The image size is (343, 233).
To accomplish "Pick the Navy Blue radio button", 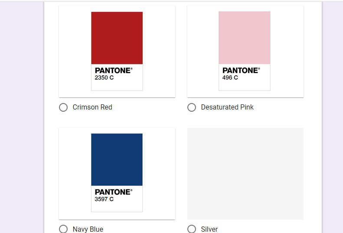I will (x=63, y=229).
